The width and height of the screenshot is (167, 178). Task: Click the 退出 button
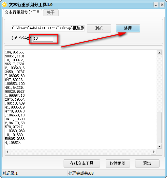point(147,163)
